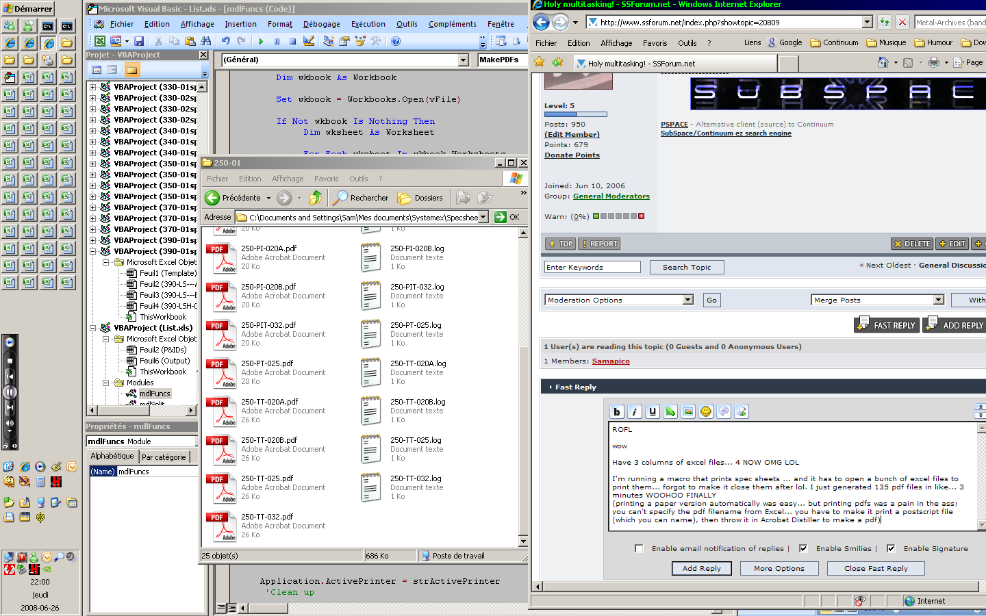Insert a quote with the speech bubble icon

[724, 411]
